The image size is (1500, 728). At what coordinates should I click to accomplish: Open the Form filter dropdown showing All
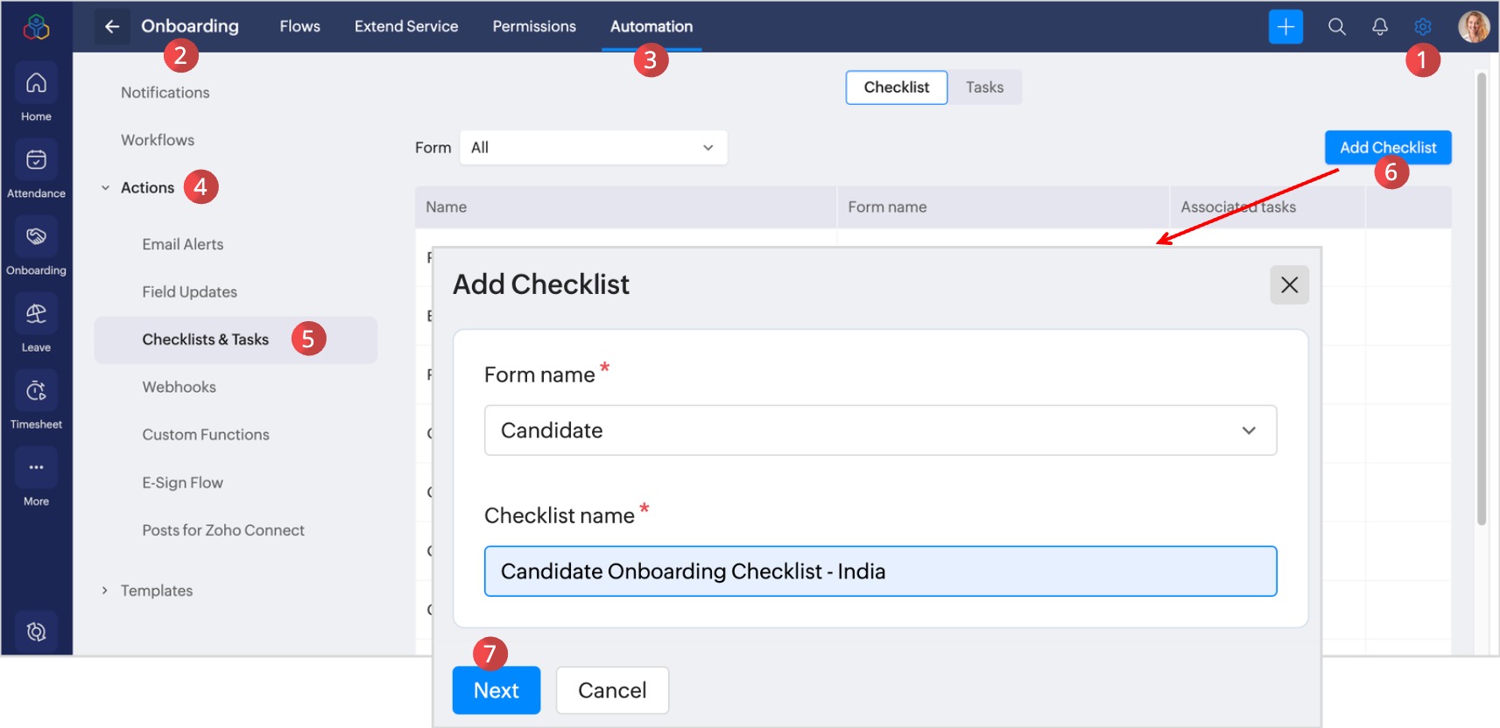[593, 148]
